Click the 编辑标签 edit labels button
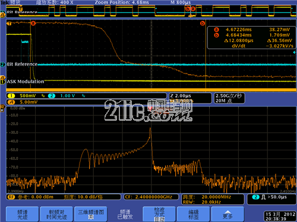Image resolution: width=297 pixels, height=222 pixels. coord(194,214)
